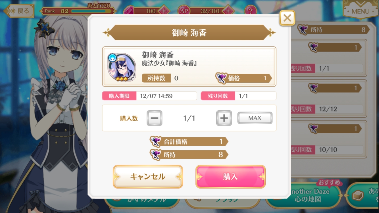
Task: Add gems with the plus icon
Action: pyautogui.click(x=164, y=11)
